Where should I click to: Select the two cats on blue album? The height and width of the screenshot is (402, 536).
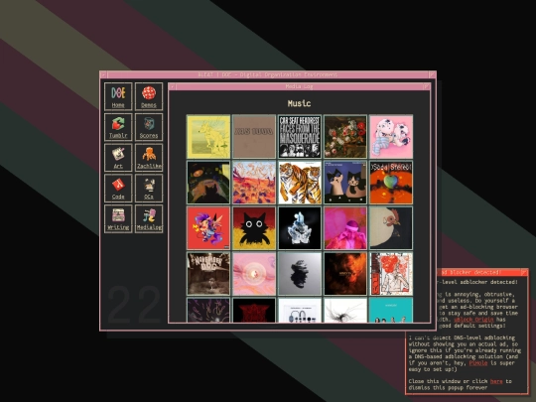345,183
